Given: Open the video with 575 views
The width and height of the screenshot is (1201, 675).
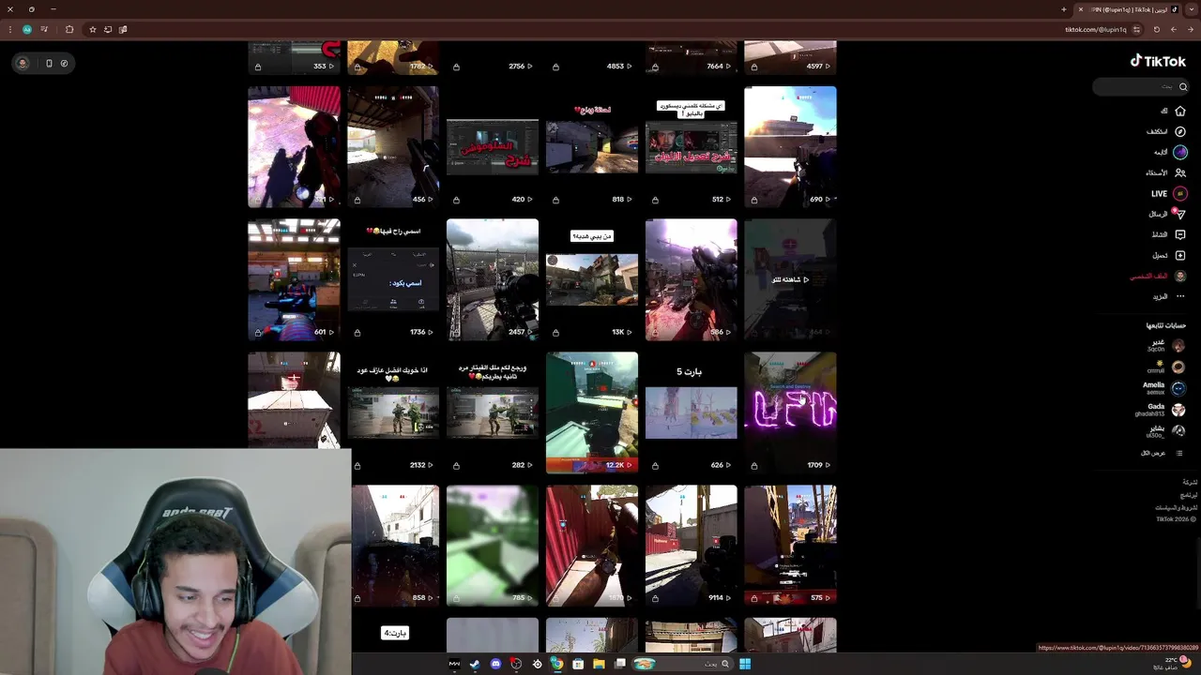Looking at the screenshot, I should click(790, 546).
